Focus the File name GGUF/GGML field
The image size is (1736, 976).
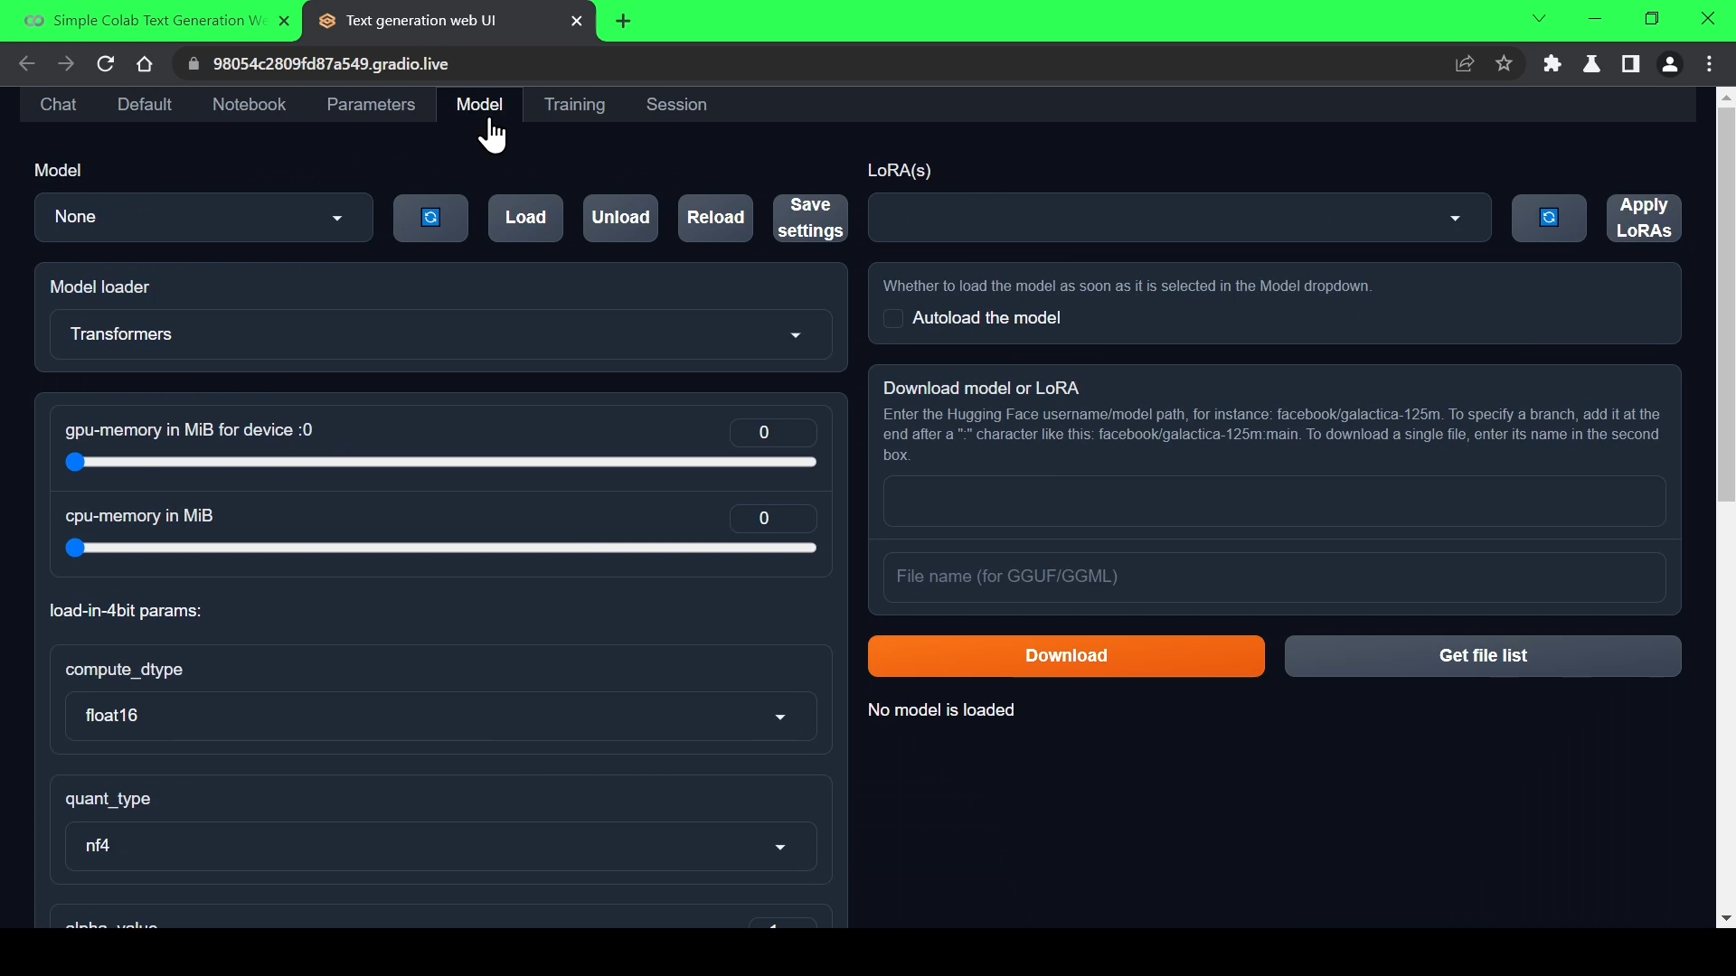1273,577
